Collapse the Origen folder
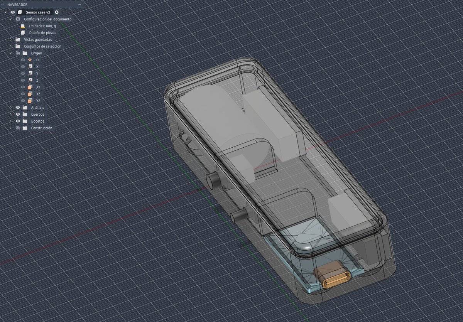Image resolution: width=463 pixels, height=322 pixels. pos(11,53)
